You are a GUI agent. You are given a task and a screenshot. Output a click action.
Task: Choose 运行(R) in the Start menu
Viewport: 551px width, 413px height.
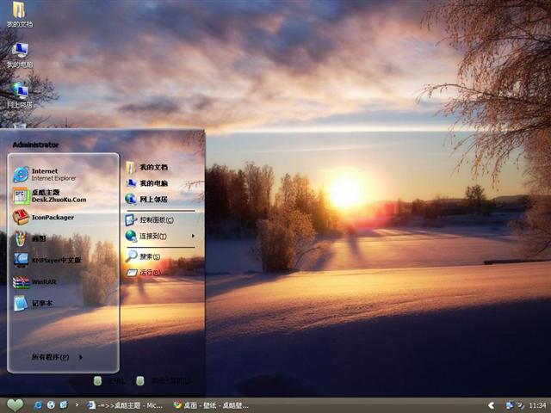pyautogui.click(x=149, y=273)
